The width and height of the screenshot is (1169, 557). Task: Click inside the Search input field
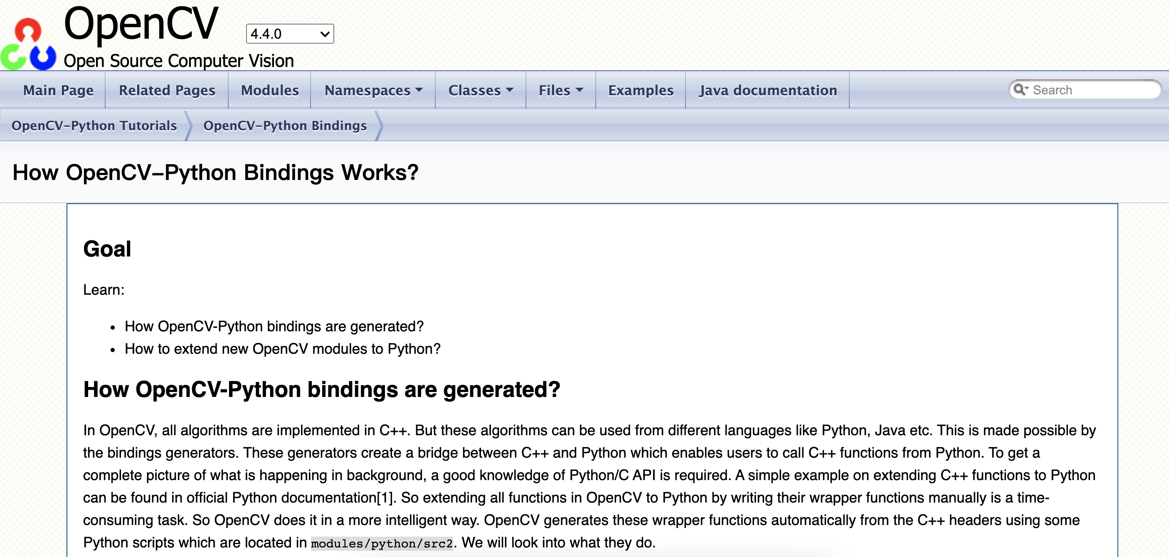click(1089, 89)
